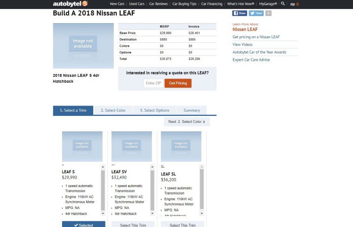Open MyGarage link
The image size is (353, 227).
[x=268, y=4]
